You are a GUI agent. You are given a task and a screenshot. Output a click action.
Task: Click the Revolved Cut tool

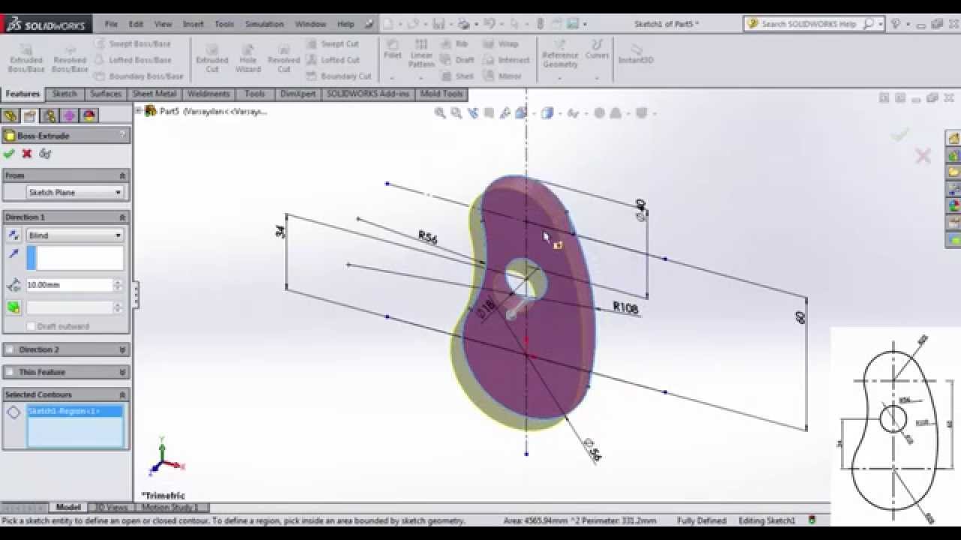284,57
